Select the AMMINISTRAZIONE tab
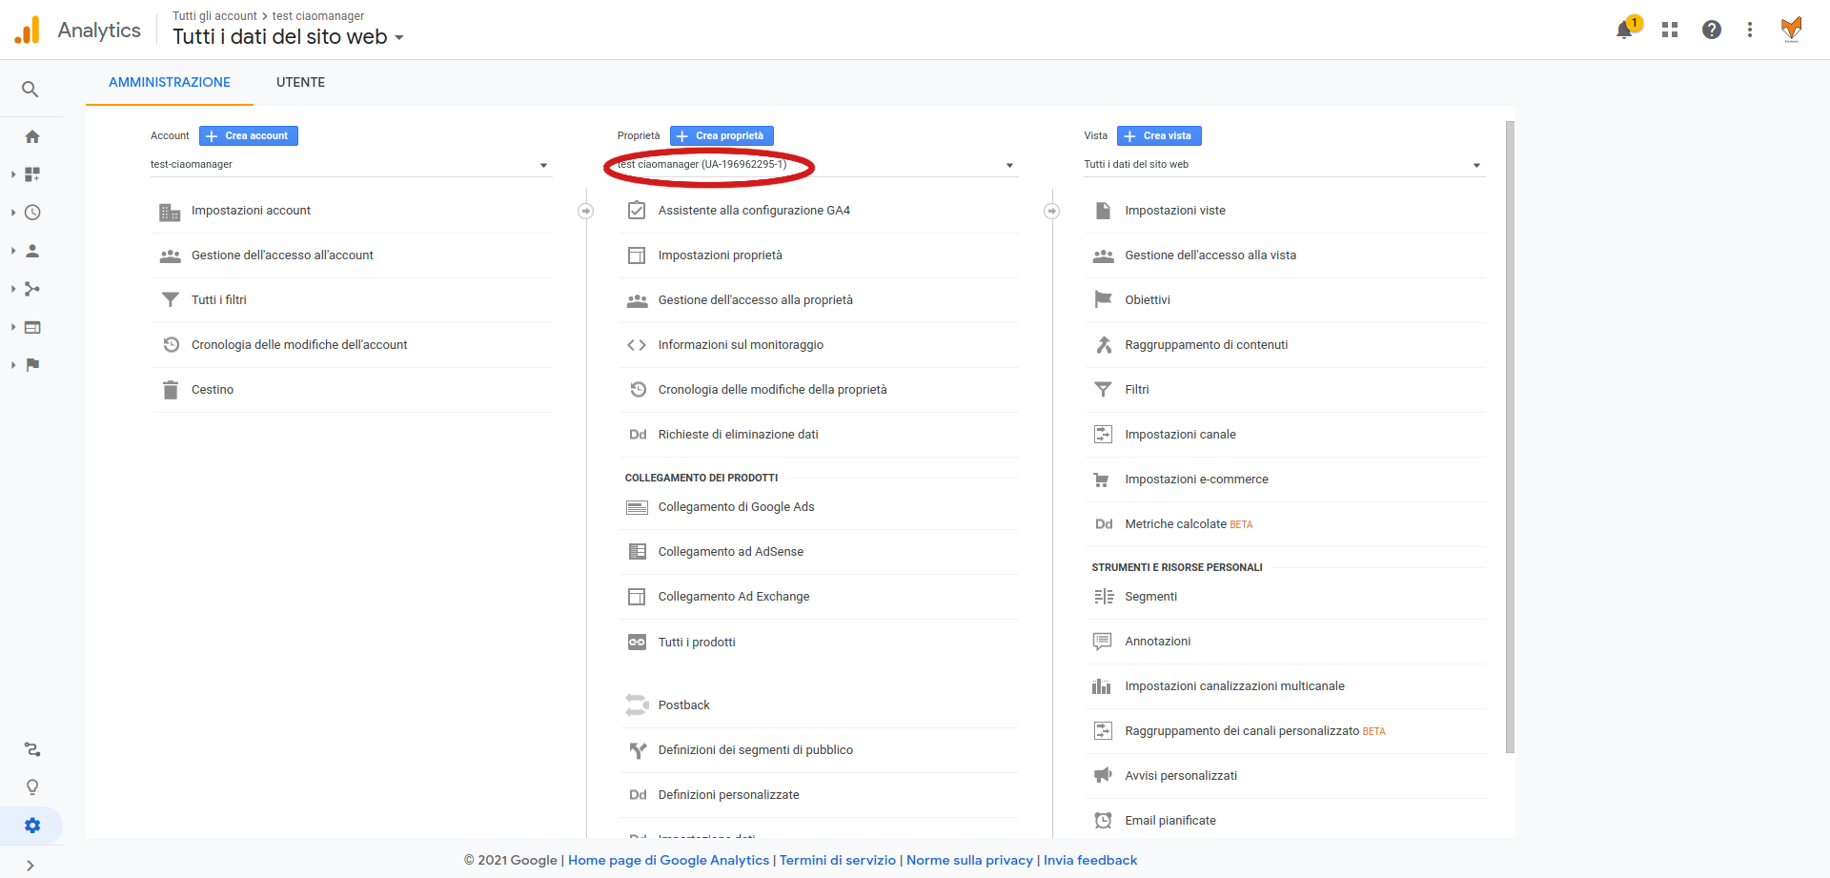The height and width of the screenshot is (878, 1830). 170,83
